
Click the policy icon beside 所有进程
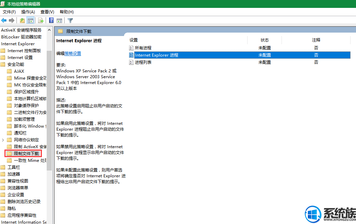pos(131,48)
